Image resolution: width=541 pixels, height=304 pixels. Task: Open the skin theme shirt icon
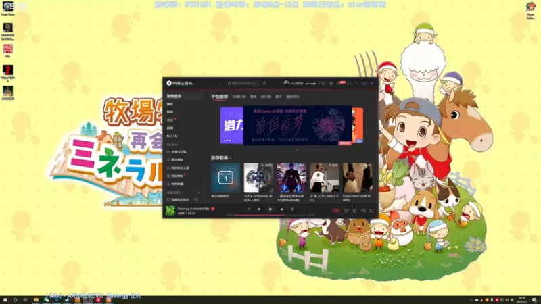click(324, 83)
